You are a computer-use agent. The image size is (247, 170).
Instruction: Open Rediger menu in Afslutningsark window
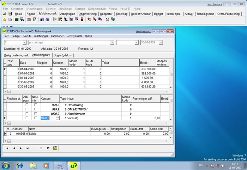point(16,36)
